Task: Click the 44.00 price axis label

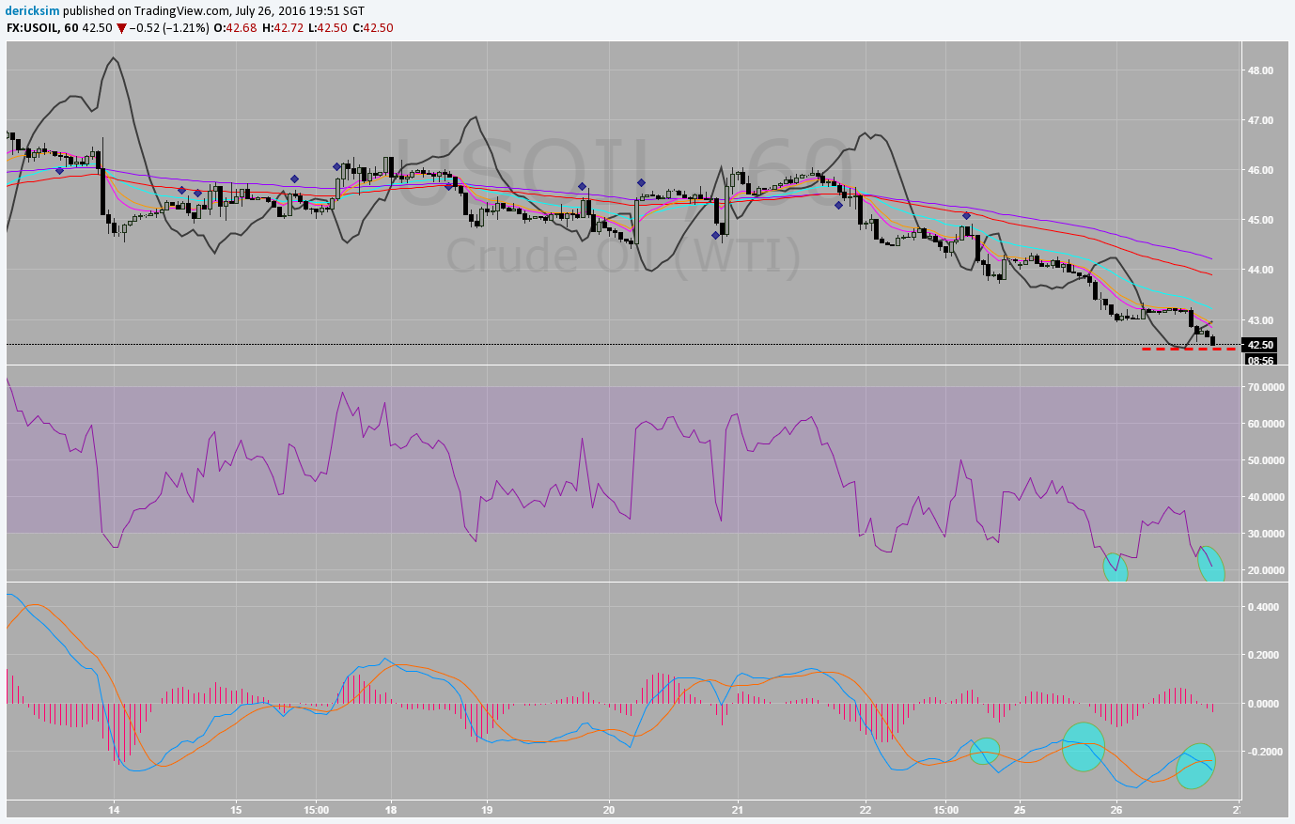Action: [1261, 270]
